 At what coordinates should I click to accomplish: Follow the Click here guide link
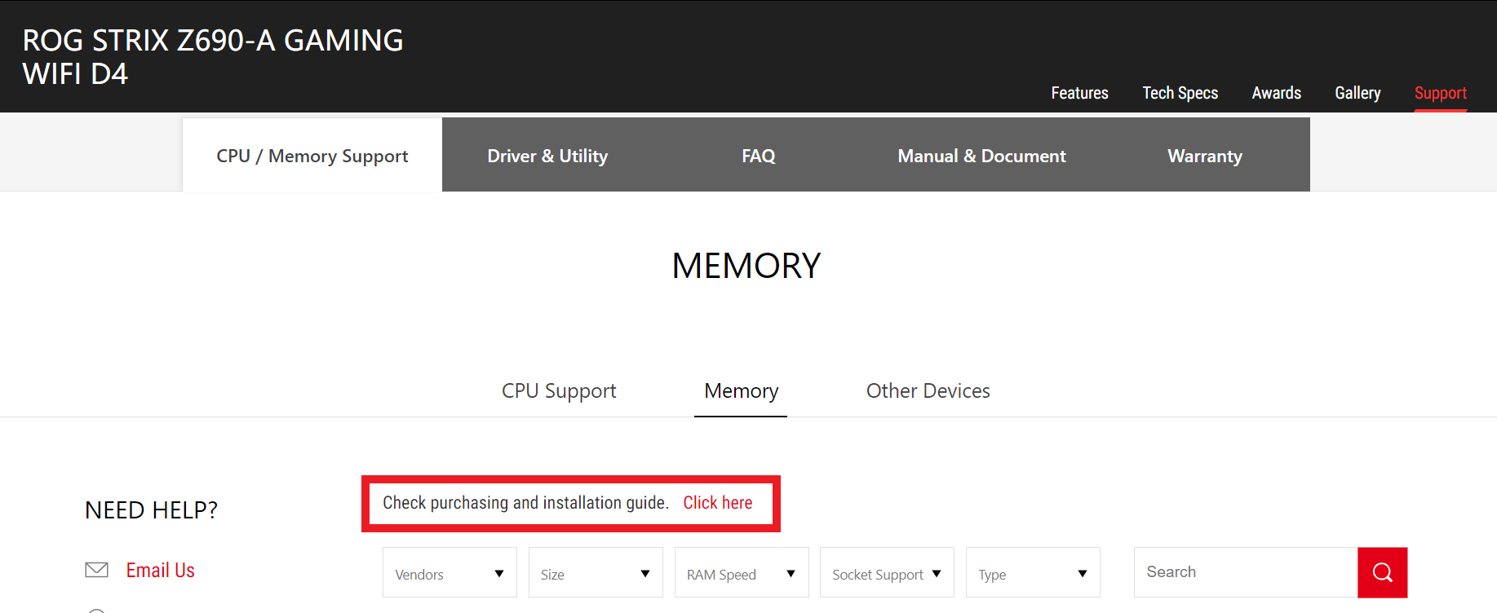(718, 503)
